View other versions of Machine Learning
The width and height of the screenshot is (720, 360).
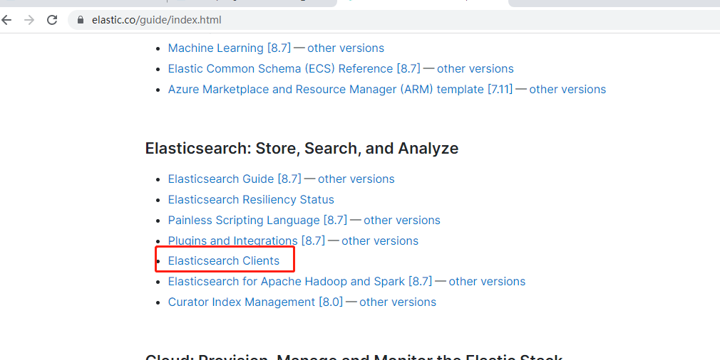point(346,48)
